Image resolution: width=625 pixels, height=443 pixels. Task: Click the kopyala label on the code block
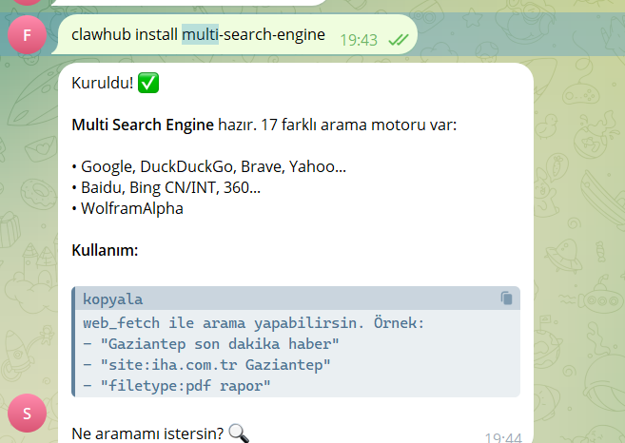click(x=112, y=299)
